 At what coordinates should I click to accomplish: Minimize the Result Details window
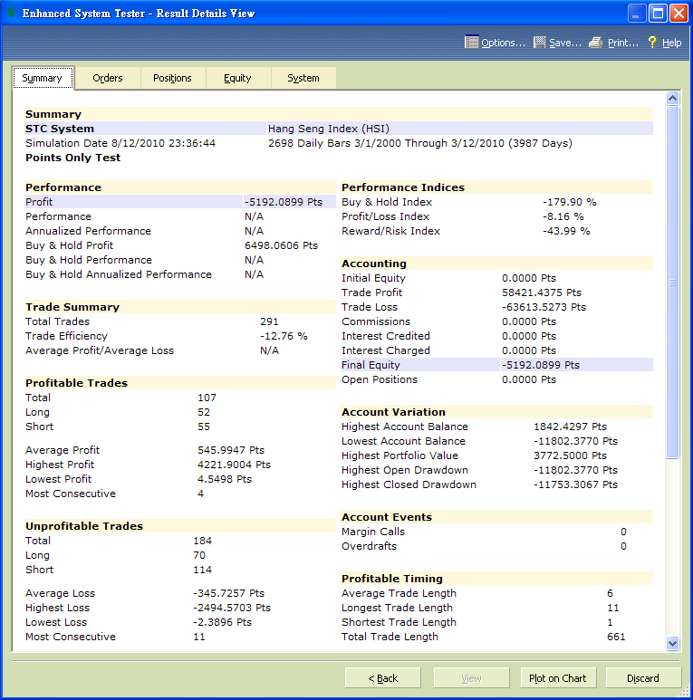637,13
